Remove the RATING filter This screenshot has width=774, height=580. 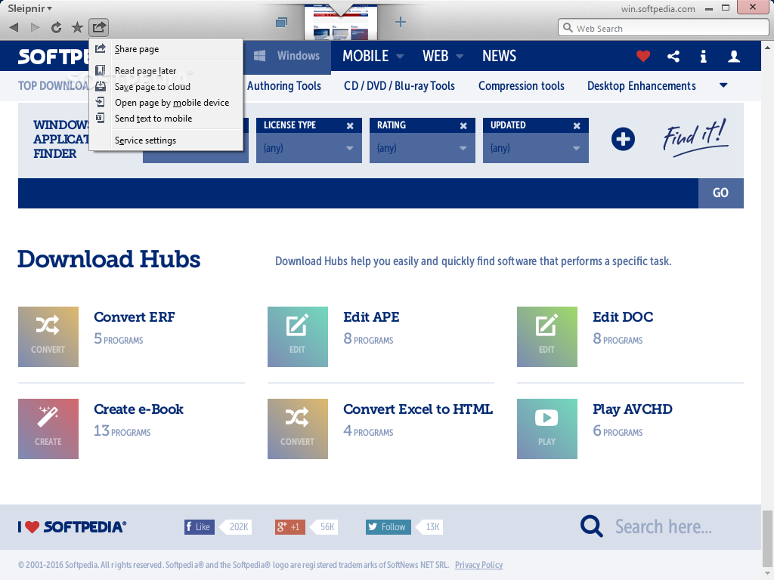463,126
